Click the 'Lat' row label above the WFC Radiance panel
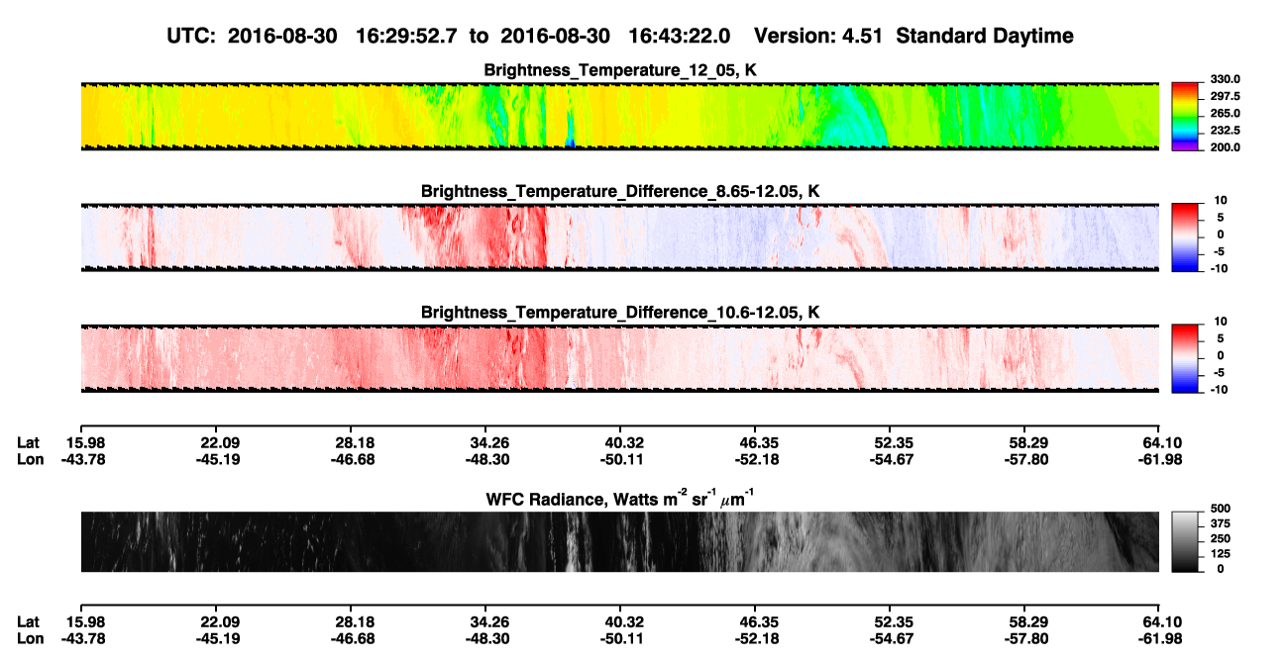 click(29, 442)
